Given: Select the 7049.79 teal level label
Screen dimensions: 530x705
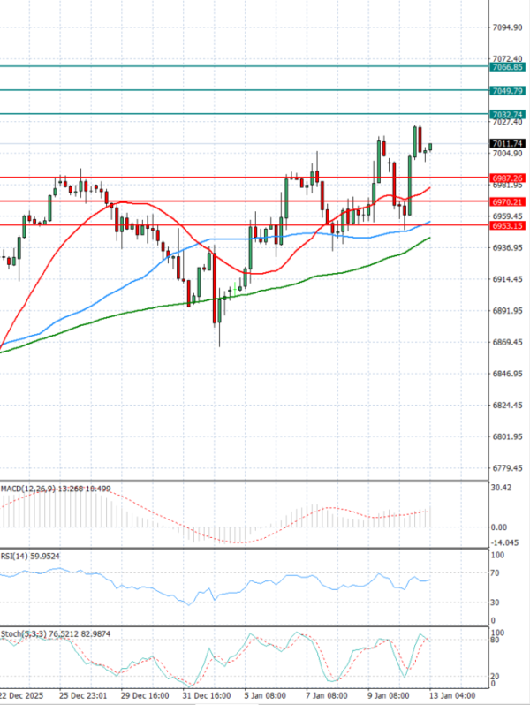Looking at the screenshot, I should click(507, 91).
